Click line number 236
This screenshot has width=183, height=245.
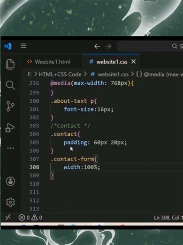[x=34, y=83]
